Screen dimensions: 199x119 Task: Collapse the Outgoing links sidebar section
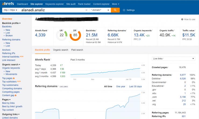(11, 114)
